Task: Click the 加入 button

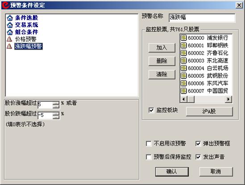Action: (x=162, y=48)
